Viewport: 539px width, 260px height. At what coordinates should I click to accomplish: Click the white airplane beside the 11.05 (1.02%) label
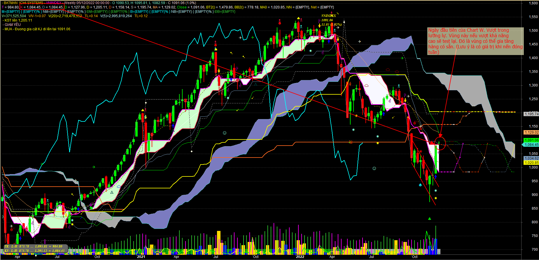pyautogui.click(x=338, y=27)
